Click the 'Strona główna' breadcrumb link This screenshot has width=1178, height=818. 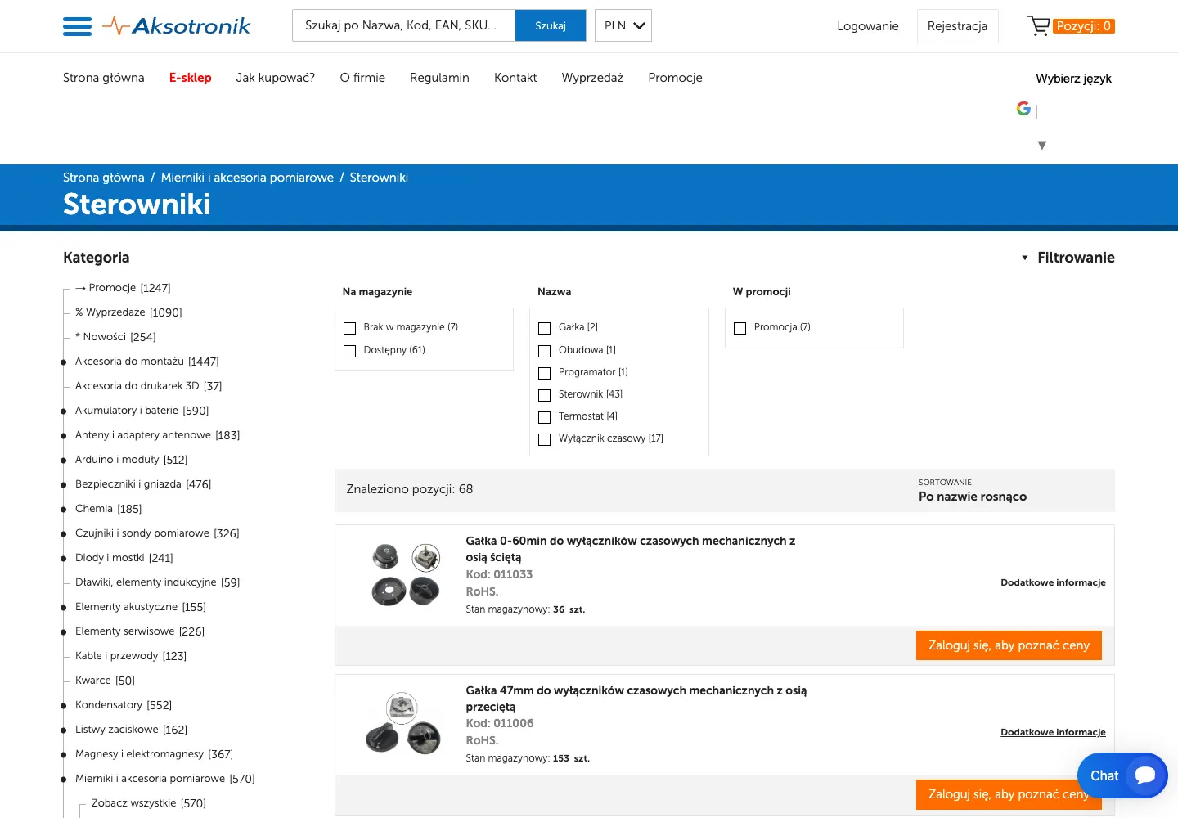click(104, 178)
